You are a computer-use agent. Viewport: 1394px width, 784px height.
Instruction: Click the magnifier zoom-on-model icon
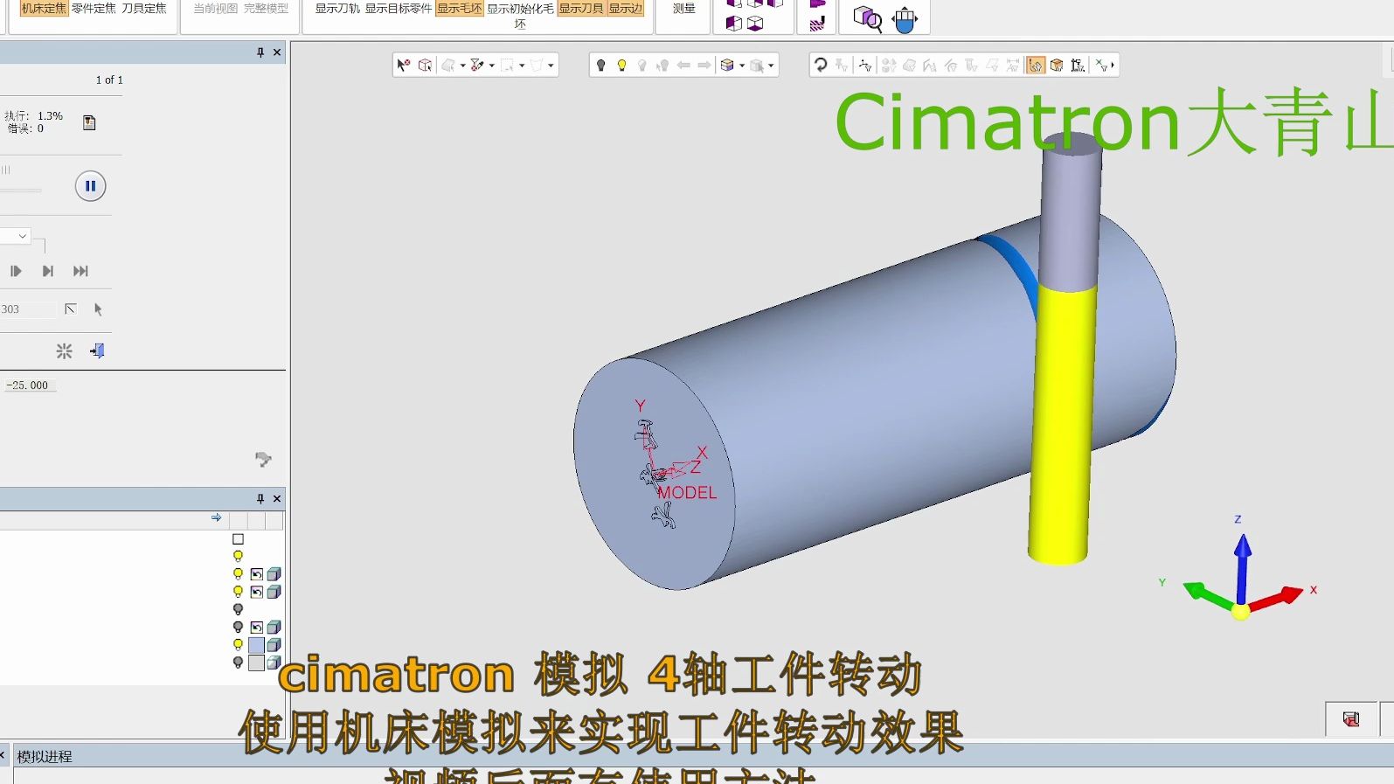pyautogui.click(x=867, y=18)
